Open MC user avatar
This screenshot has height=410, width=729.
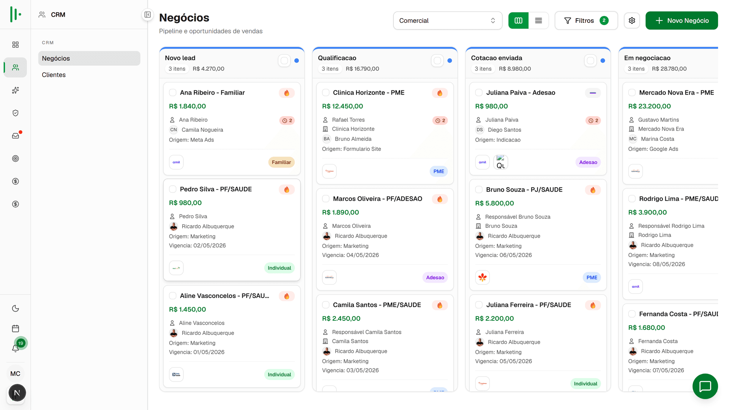point(15,374)
